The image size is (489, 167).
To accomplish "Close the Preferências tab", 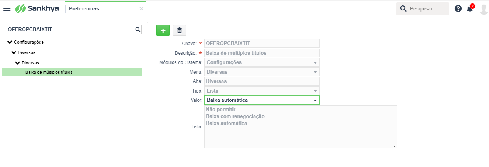I will [141, 8].
